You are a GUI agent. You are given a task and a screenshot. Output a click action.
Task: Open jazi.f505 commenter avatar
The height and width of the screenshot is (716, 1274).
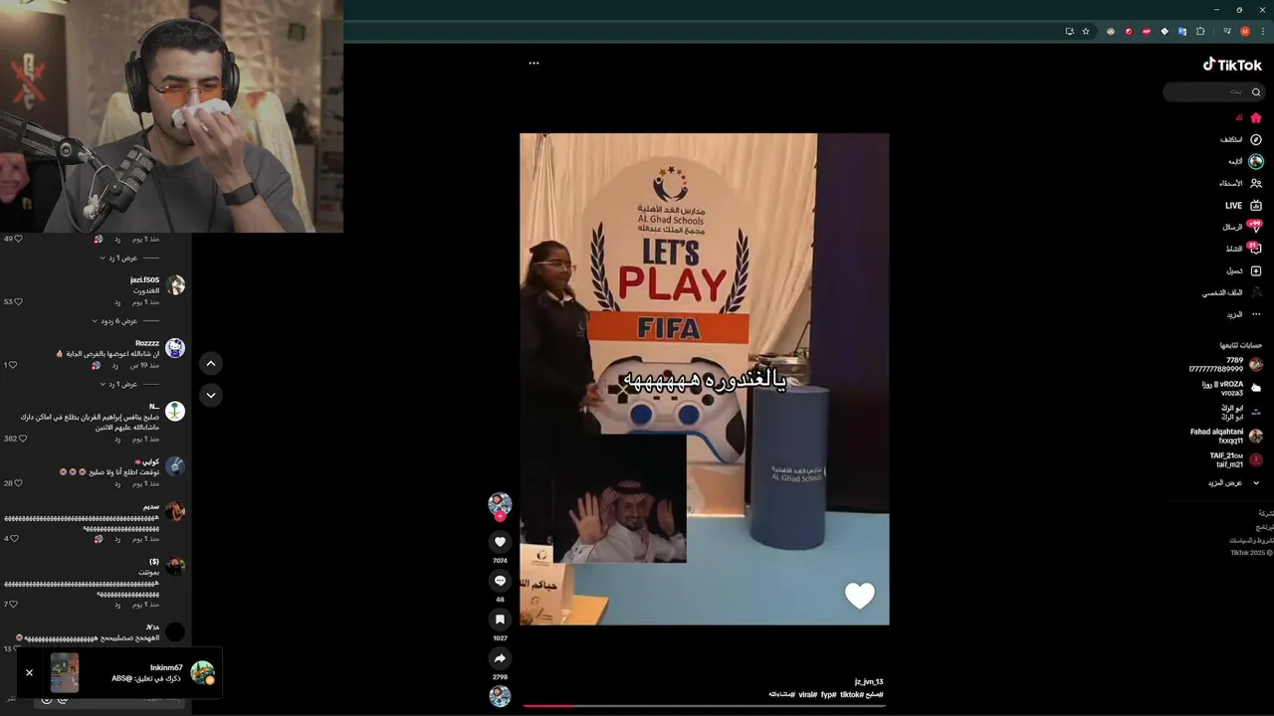[175, 285]
